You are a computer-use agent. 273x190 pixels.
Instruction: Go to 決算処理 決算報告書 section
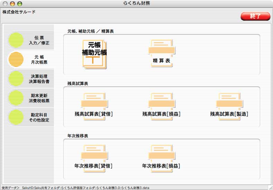[x=39, y=79]
